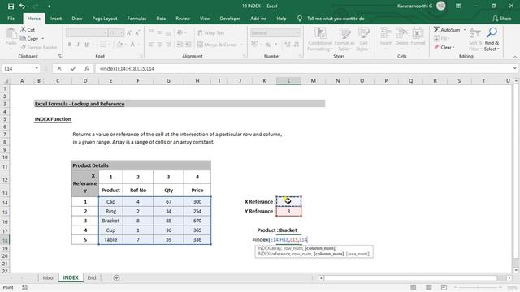Save the workbook with the Save icon
The image size is (520, 292).
11,6
